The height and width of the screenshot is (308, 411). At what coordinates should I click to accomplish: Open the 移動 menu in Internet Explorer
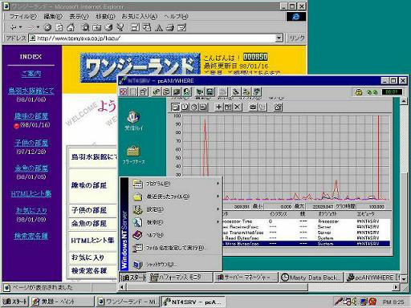click(105, 17)
